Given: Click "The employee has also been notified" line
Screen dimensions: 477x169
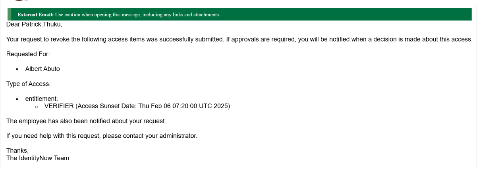Looking at the screenshot, I should [86, 121].
